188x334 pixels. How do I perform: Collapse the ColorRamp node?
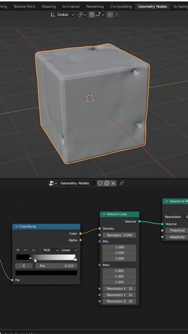(x=16, y=226)
